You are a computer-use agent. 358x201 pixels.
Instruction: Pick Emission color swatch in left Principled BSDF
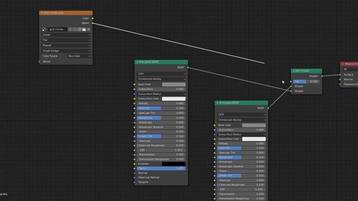[x=174, y=164]
